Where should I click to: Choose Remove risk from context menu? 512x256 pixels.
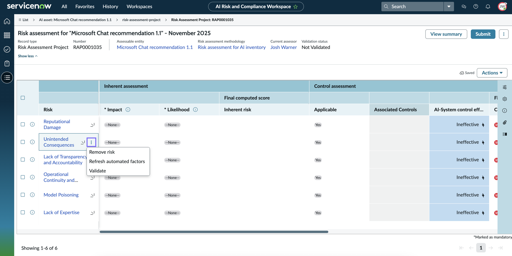click(x=118, y=152)
